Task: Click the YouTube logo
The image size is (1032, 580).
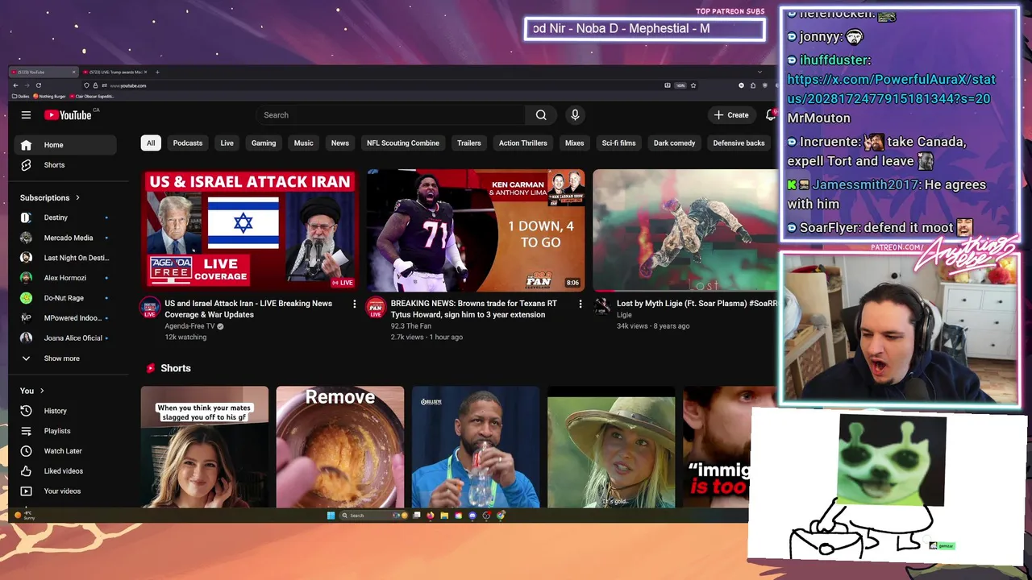Action: [x=69, y=115]
